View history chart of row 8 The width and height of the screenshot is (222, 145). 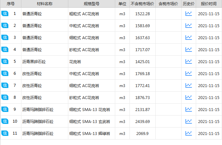click(188, 97)
